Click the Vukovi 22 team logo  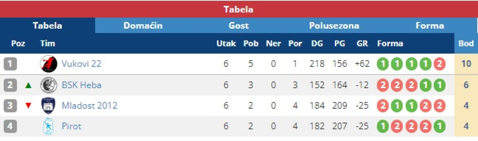point(49,64)
